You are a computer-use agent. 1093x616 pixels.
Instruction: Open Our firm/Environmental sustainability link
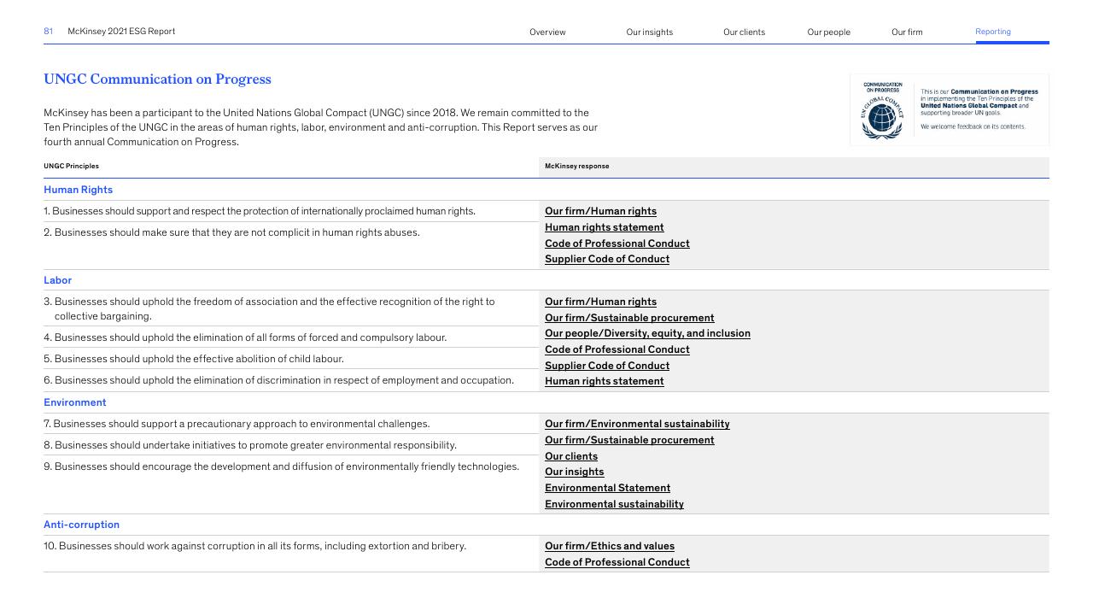click(637, 424)
